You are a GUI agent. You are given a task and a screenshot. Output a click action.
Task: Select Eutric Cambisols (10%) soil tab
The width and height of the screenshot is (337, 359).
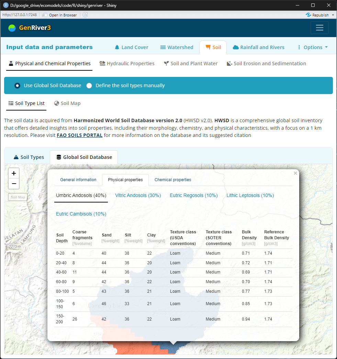(81, 214)
